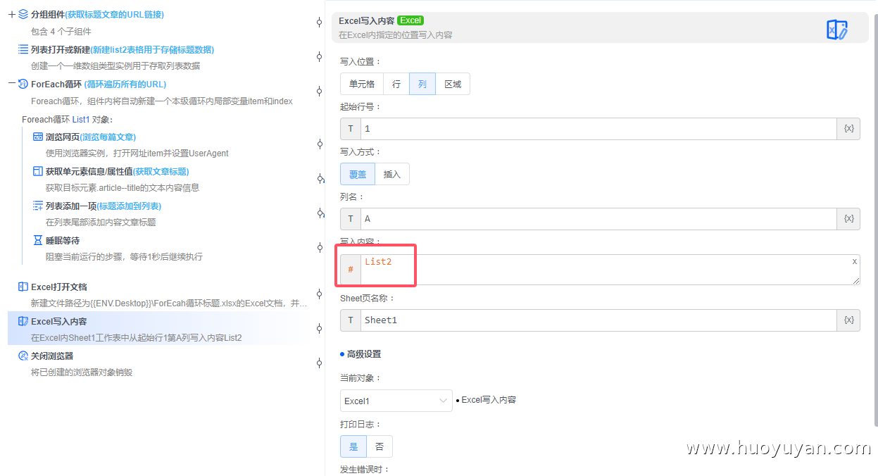
Task: Insert variable {x} for Sheet页名称
Action: 848,320
